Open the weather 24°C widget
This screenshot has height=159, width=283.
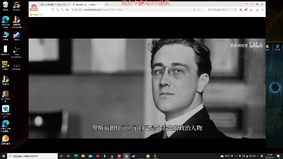click(x=227, y=156)
